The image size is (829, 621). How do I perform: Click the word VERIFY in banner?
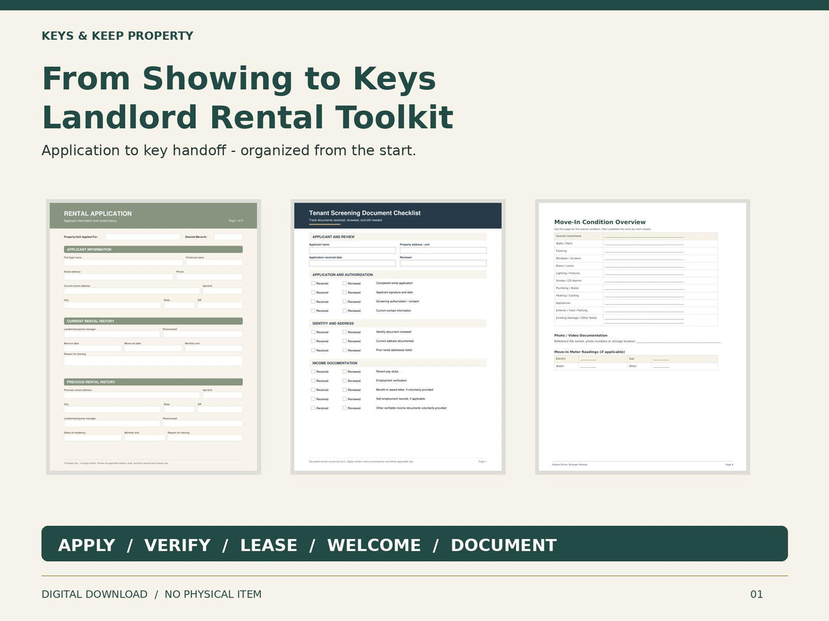tap(177, 545)
